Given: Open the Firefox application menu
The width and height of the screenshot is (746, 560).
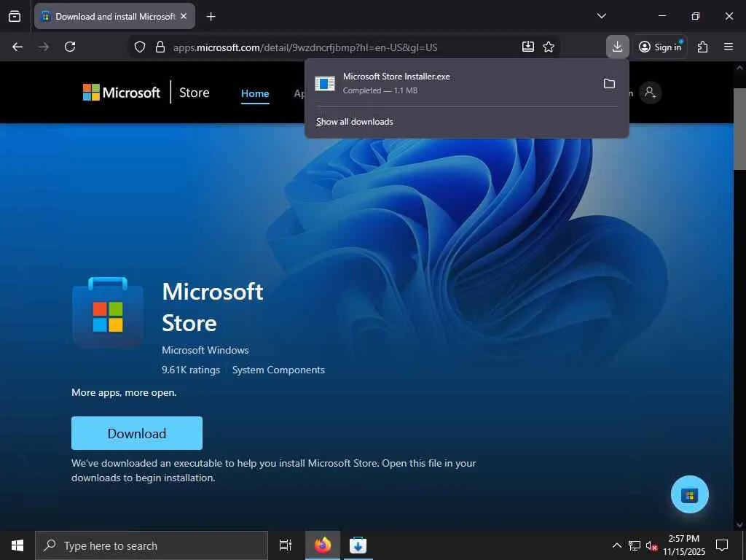Looking at the screenshot, I should 729,47.
